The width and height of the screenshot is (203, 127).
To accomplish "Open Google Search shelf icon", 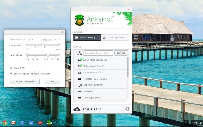I will (22, 123).
